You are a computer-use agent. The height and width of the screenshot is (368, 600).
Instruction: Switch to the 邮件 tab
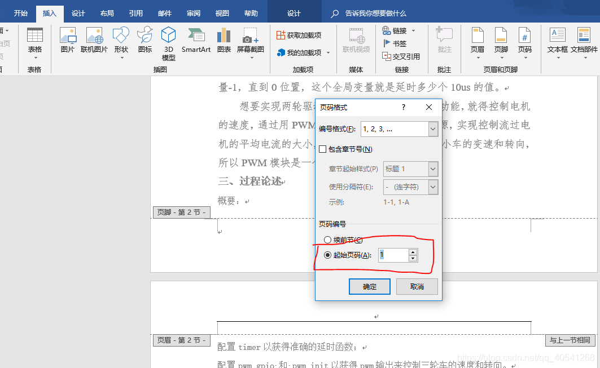[x=165, y=14]
